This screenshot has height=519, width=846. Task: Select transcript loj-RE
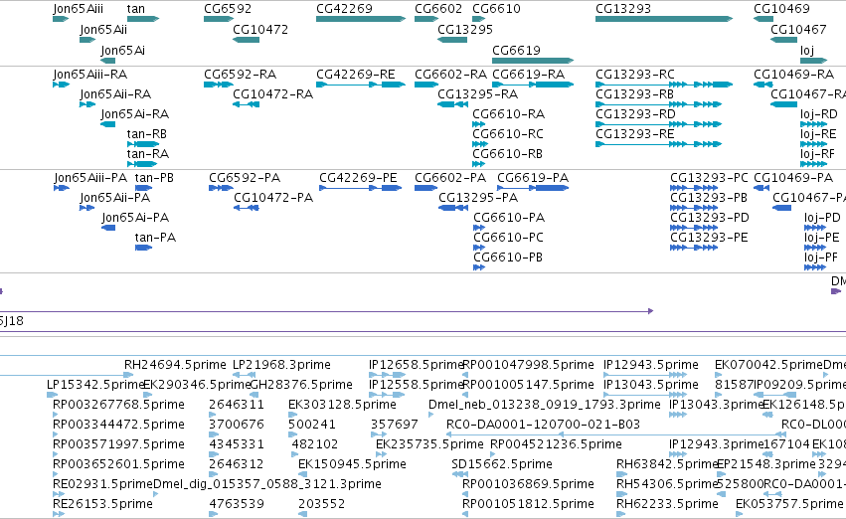[x=813, y=144]
